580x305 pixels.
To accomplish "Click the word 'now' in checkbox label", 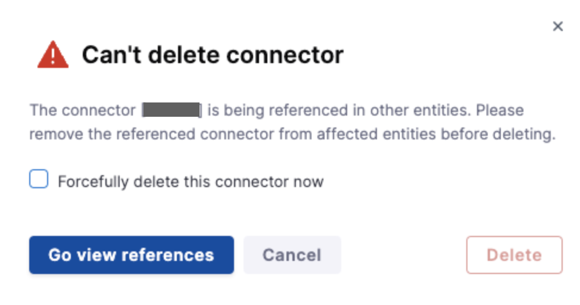I will coord(308,182).
